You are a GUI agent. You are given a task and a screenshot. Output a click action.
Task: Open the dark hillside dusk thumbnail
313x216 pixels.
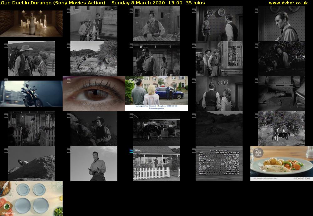pos(219,129)
